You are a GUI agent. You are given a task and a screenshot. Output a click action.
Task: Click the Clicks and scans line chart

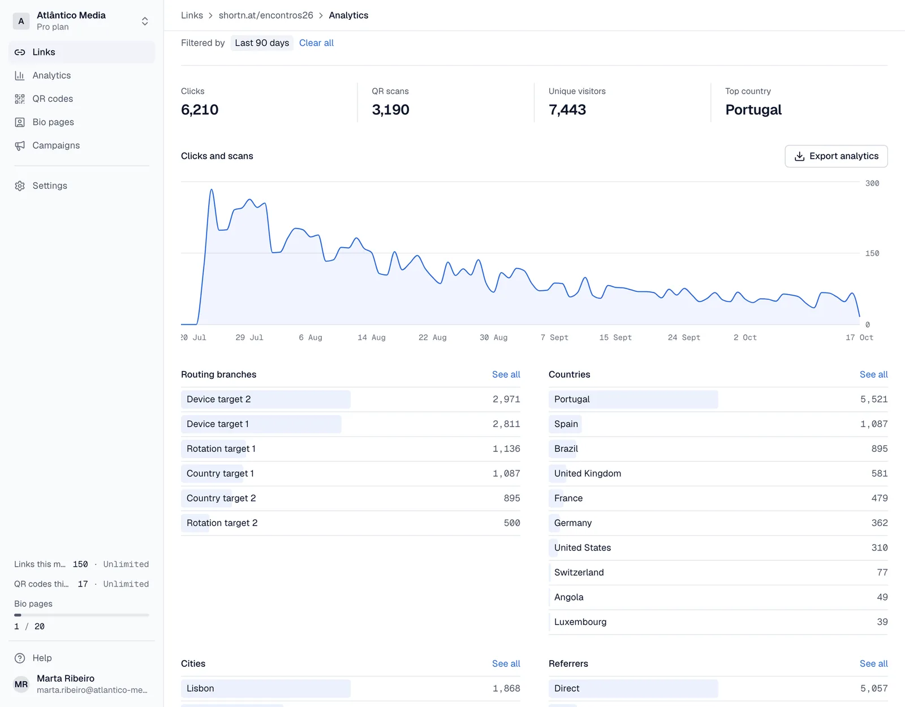(520, 253)
